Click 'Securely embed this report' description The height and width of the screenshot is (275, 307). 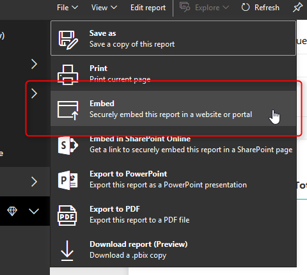click(171, 114)
